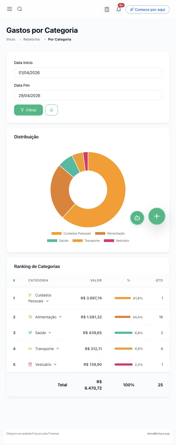Open the calculator icon
The height and width of the screenshot is (445, 176).
click(107, 10)
